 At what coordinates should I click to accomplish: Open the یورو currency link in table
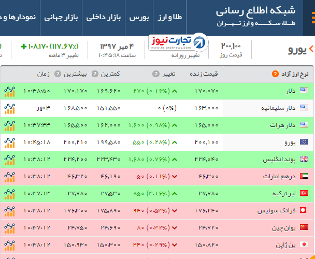pos(290,142)
